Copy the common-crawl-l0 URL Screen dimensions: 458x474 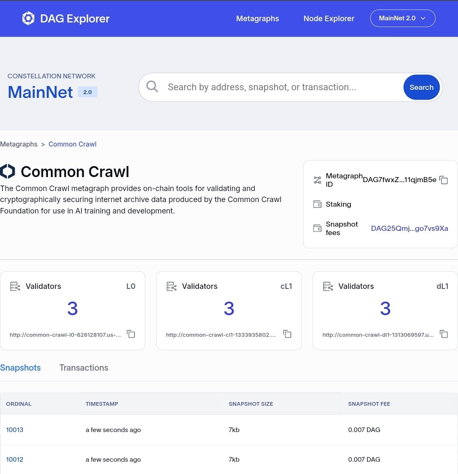coord(131,334)
